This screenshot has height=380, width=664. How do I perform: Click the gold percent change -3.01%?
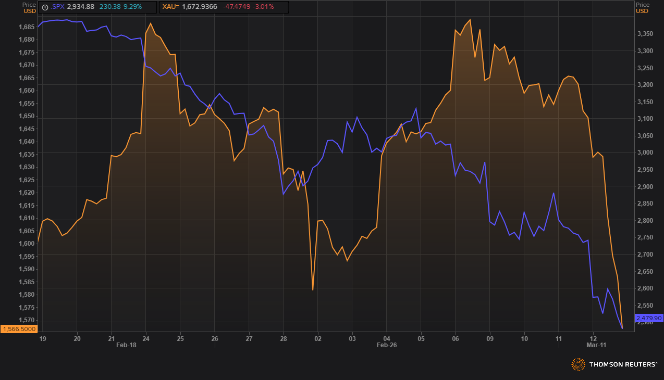[264, 7]
